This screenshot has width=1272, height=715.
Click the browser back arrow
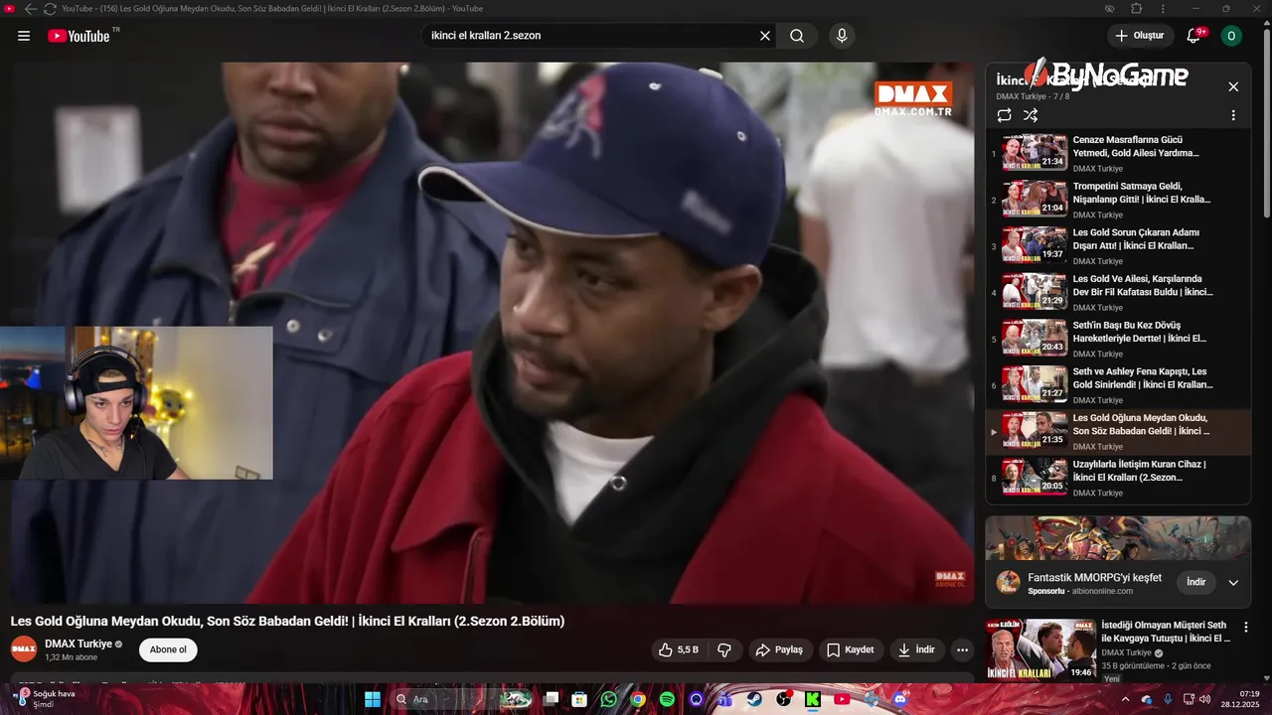(x=31, y=8)
